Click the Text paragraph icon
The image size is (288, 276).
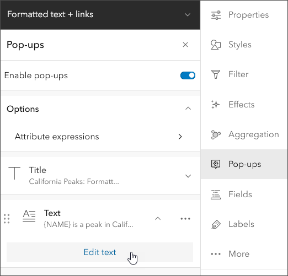point(29,216)
